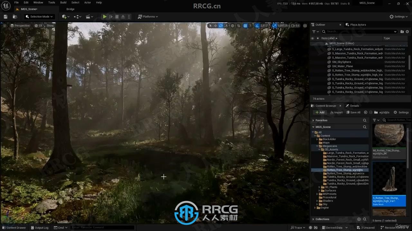The width and height of the screenshot is (412, 231).
Task: Open the play options three-dot menu
Action: (x=129, y=17)
